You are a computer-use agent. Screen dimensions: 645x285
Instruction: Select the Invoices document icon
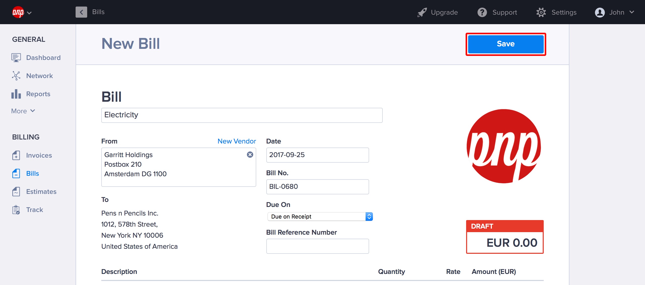click(x=16, y=155)
